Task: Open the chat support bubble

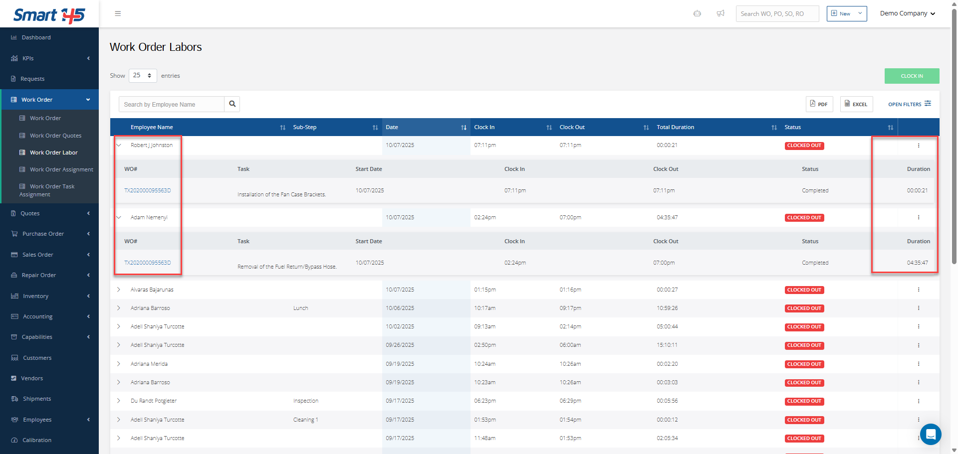Action: point(930,434)
